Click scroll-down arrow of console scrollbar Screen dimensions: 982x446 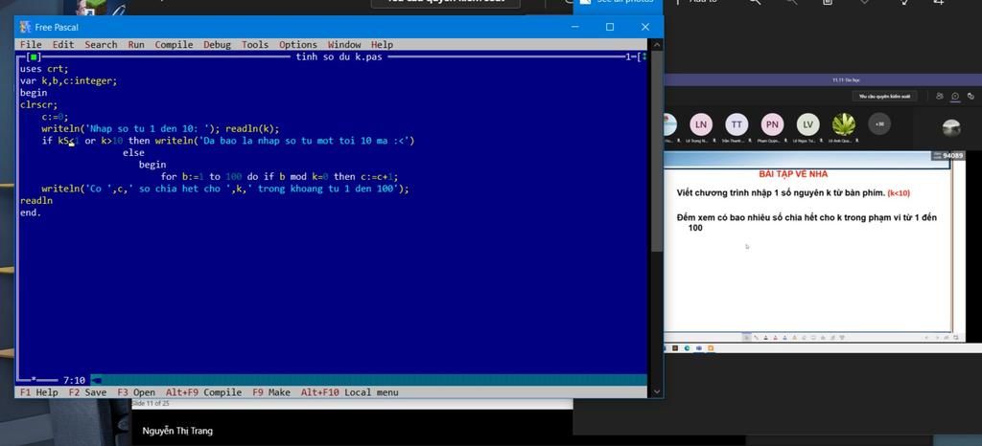(x=656, y=391)
